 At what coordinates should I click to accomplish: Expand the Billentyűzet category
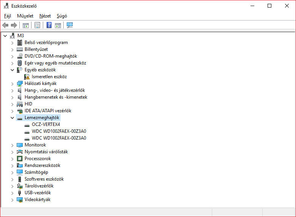point(12,50)
